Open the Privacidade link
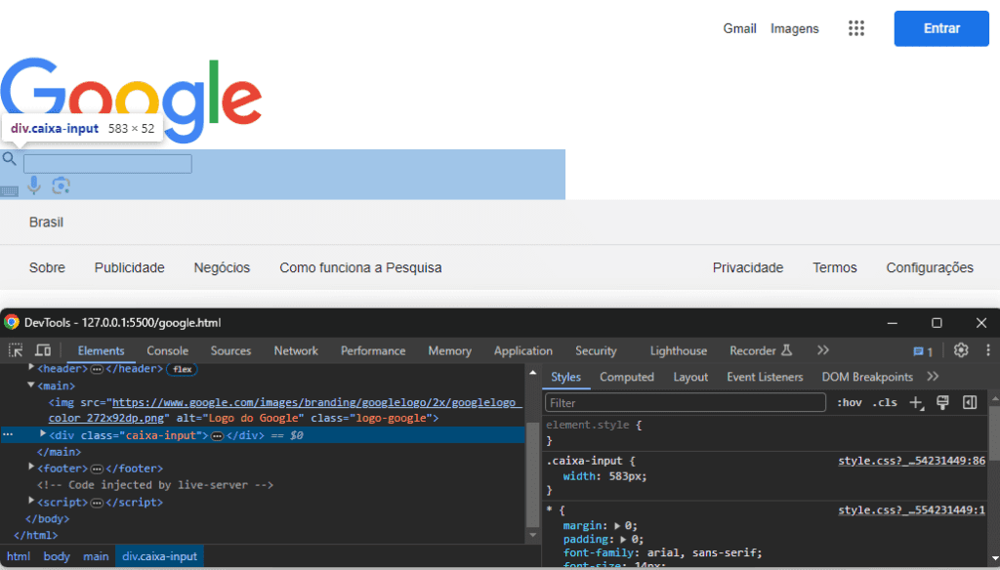This screenshot has width=1000, height=570. click(747, 266)
